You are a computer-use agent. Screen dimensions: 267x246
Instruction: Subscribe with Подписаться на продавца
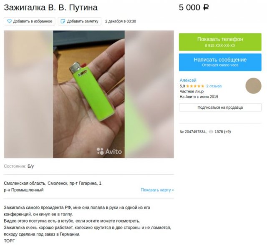tap(220, 107)
